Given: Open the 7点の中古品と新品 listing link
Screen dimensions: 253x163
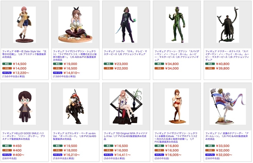Looking at the screenshot, I should click(64, 159).
